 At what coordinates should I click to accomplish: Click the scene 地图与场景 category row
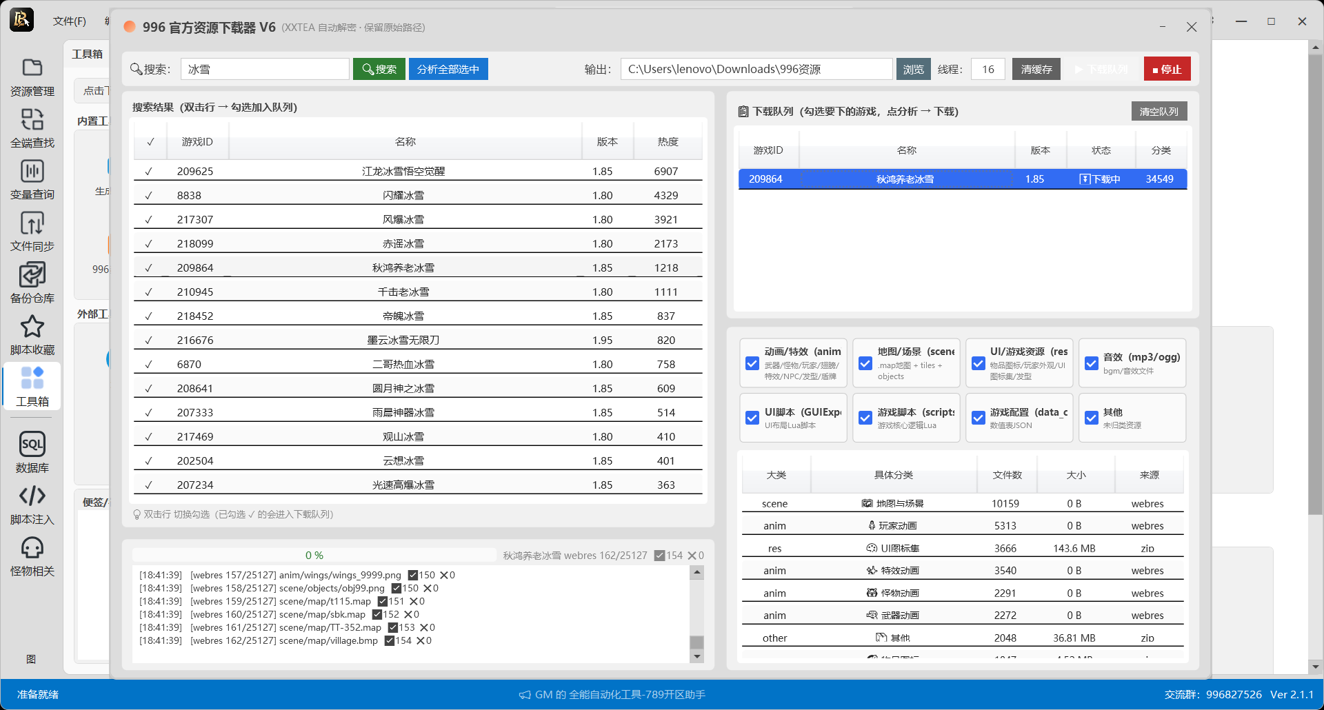(963, 504)
